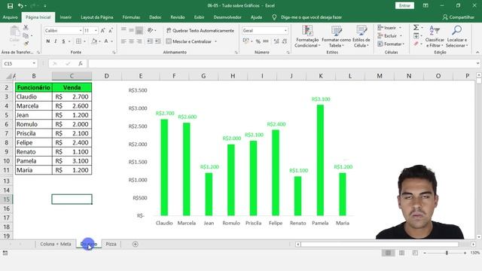This screenshot has height=271, width=482.
Task: Switch to the Fórmulas tab
Action: [x=131, y=17]
